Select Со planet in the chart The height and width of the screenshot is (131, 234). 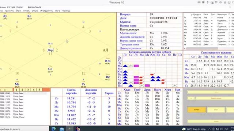tap(50, 69)
